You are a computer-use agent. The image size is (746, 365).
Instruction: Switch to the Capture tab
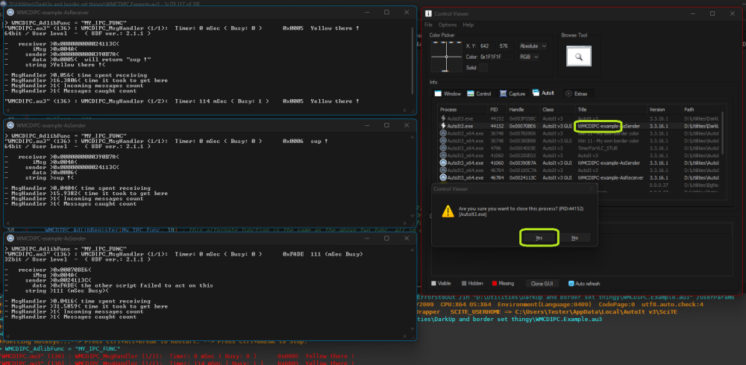[512, 94]
